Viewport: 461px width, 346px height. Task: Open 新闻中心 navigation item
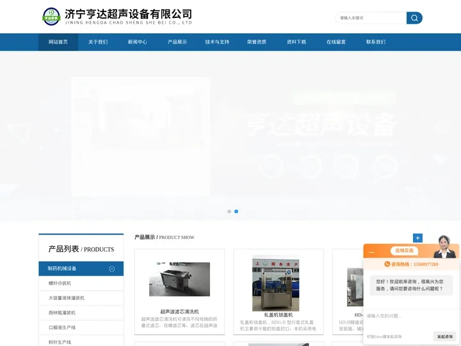(x=138, y=42)
